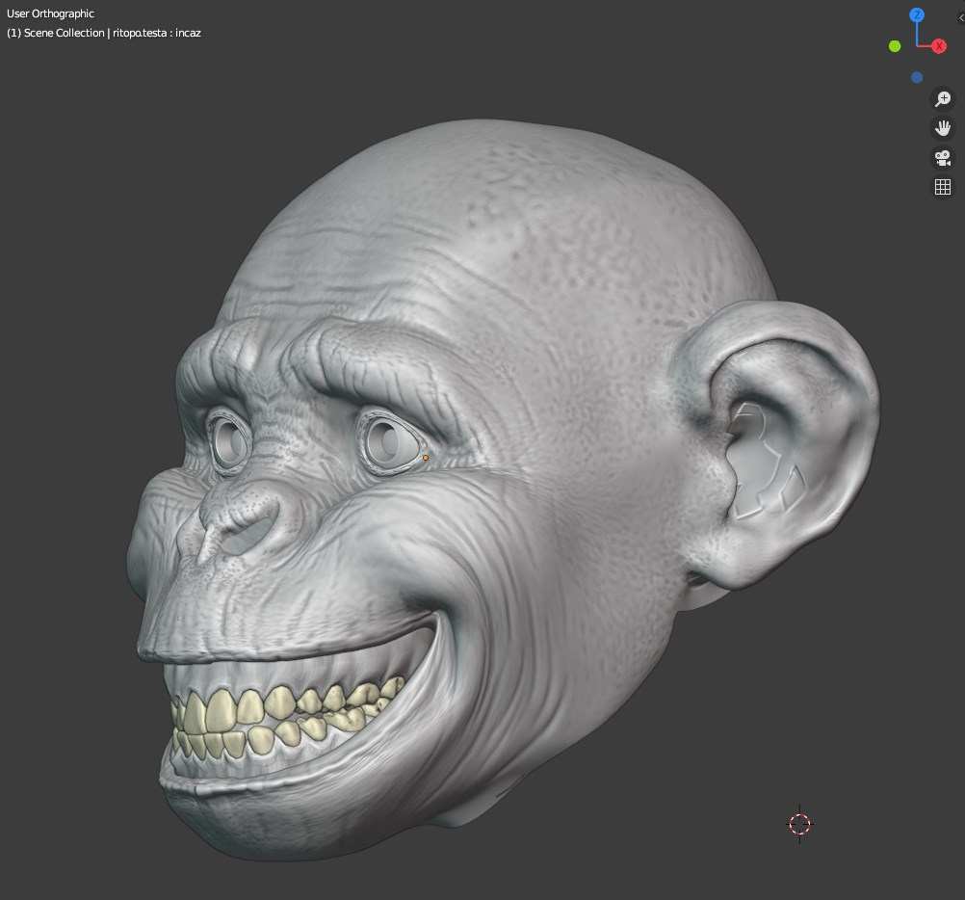This screenshot has width=965, height=900.
Task: Switch perspective/orthographic with the grid icon
Action: coord(943,187)
